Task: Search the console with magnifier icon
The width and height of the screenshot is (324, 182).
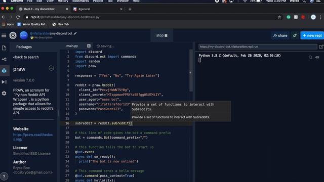Action: pos(310,57)
